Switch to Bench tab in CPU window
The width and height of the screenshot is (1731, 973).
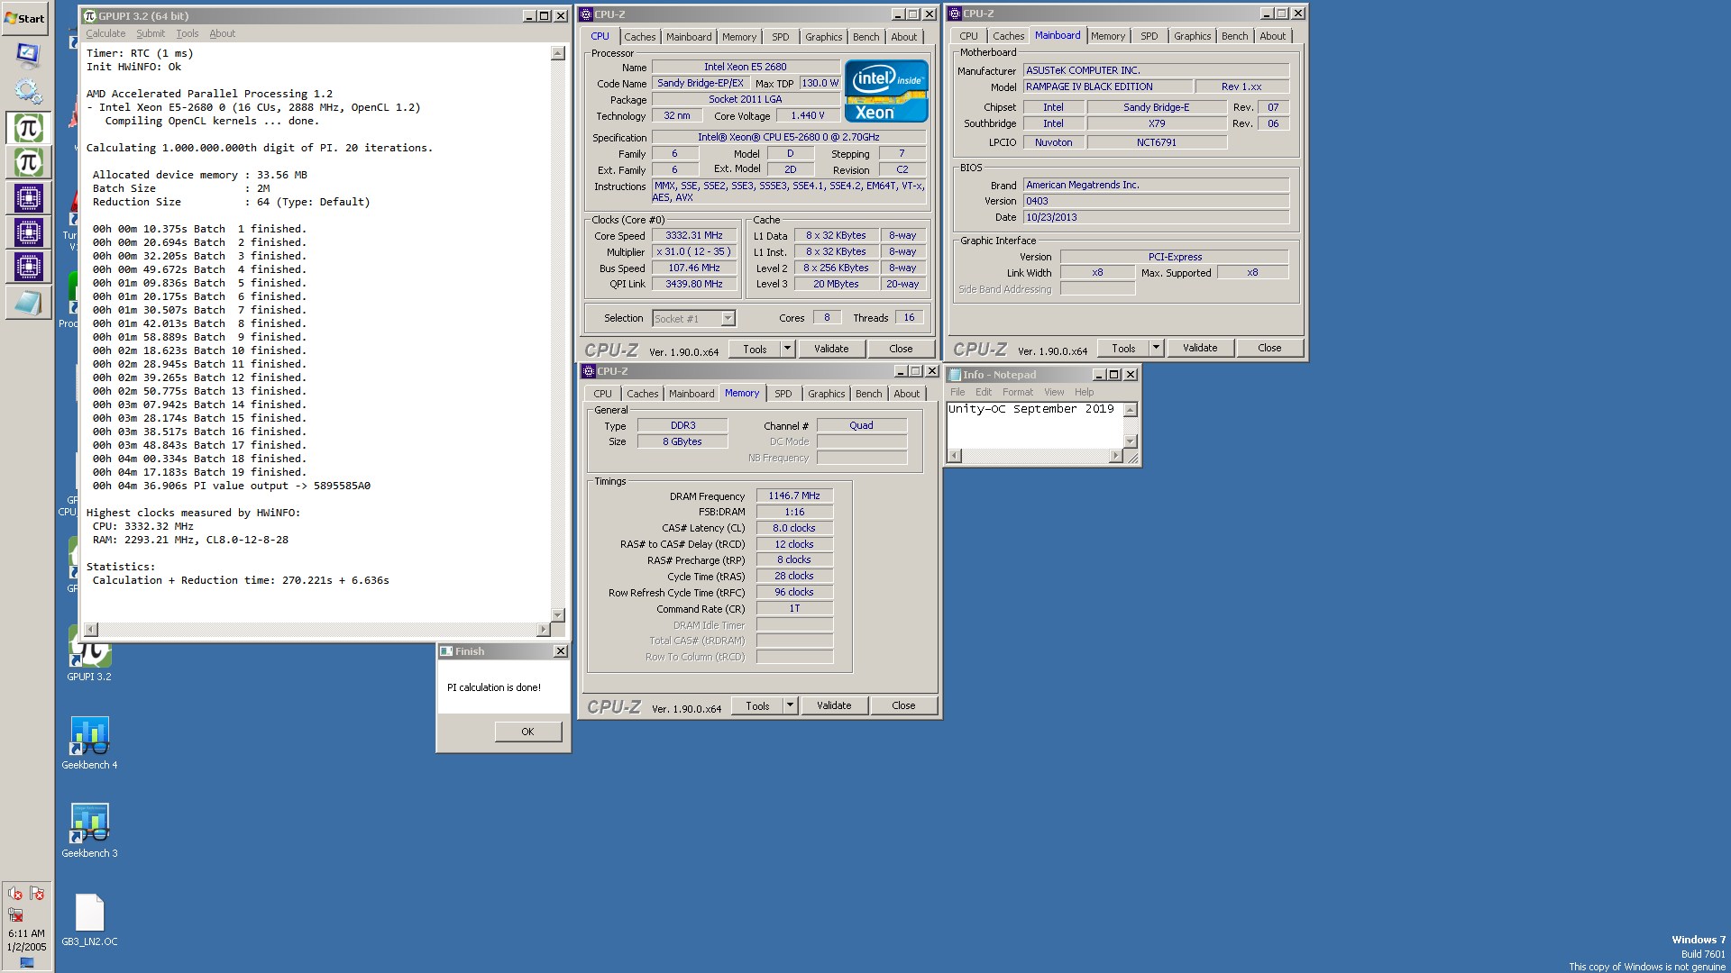[866, 37]
